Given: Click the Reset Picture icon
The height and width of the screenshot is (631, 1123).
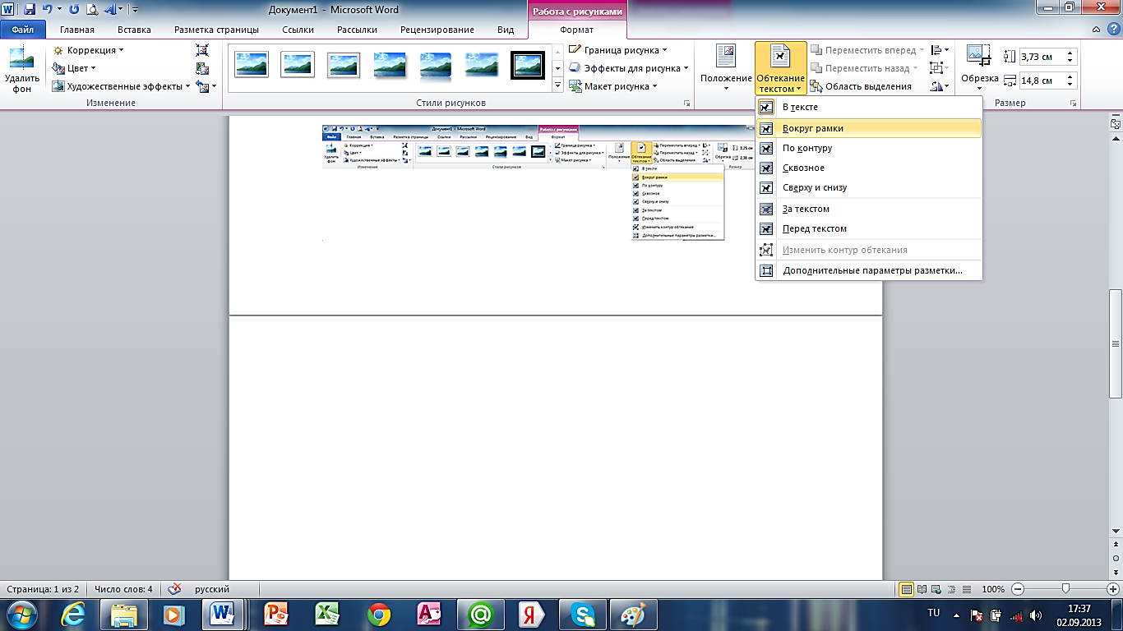Looking at the screenshot, I should 202,86.
